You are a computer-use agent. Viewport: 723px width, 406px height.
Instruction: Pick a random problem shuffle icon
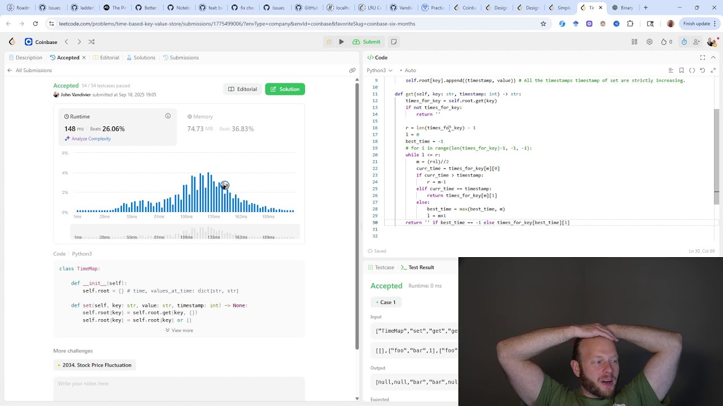(92, 42)
